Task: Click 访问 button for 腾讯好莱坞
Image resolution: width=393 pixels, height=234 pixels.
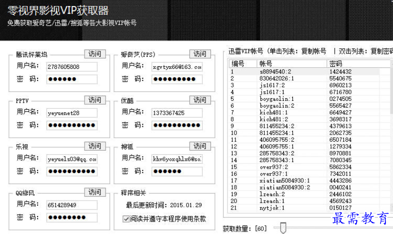Action: [x=95, y=54]
